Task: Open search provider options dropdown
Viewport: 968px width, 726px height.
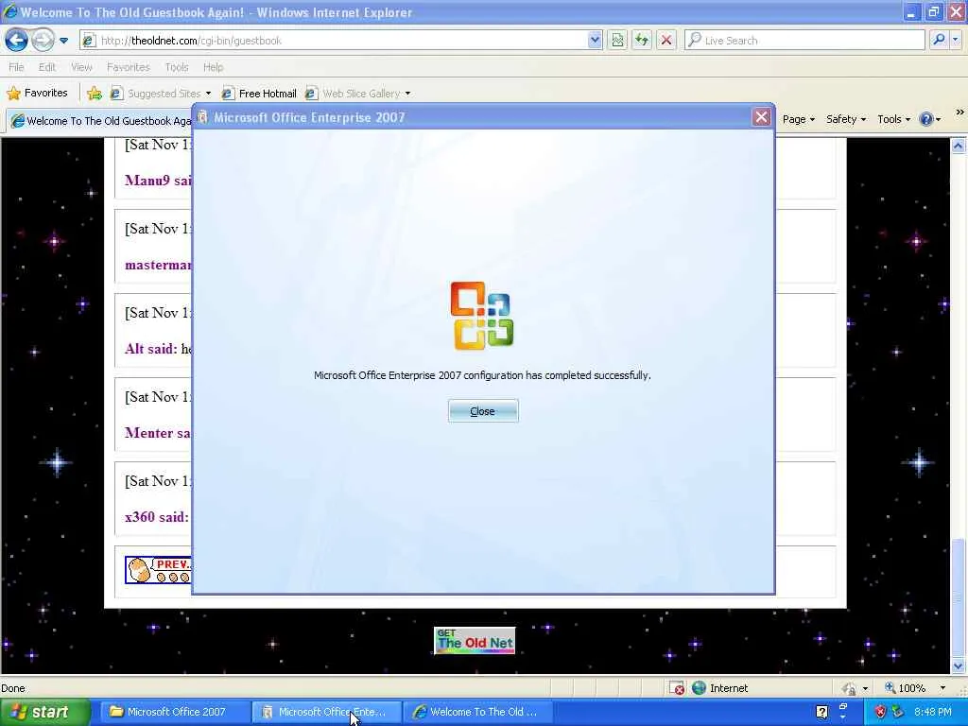Action: click(956, 40)
